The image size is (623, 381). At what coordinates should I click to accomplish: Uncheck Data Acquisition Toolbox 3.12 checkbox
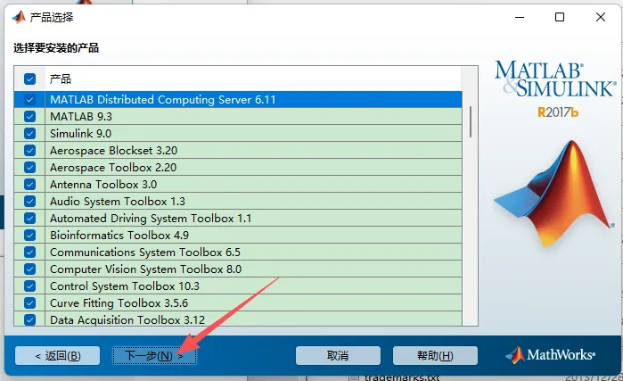29,319
